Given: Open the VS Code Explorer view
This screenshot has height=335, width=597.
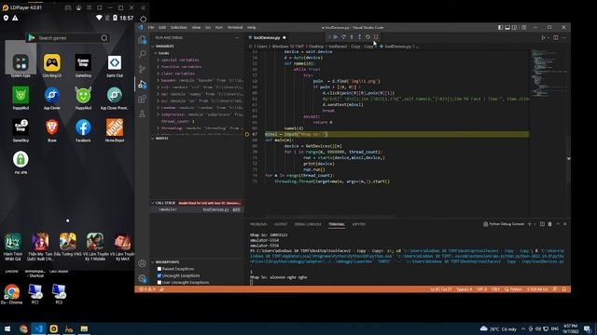Looking at the screenshot, I should 142,39.
